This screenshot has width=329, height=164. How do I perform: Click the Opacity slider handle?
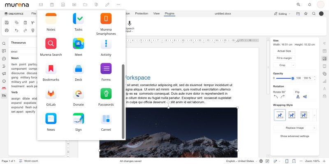293,78
